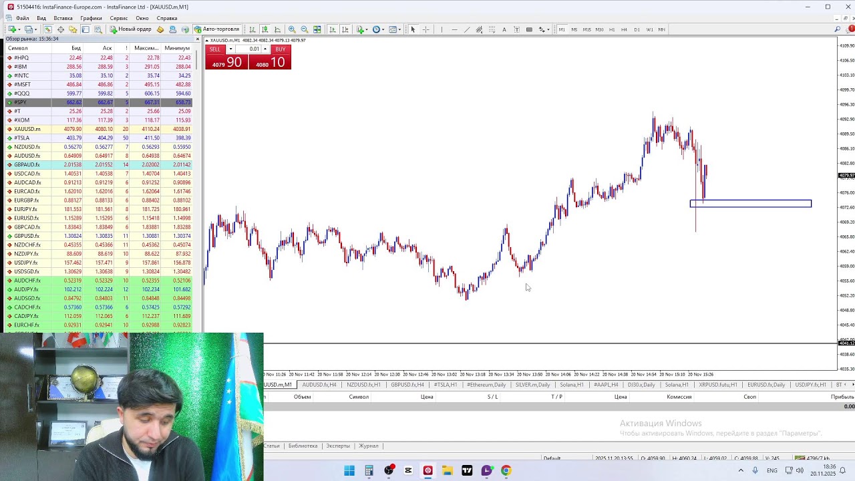Select the equidistant channel tool
The width and height of the screenshot is (855, 481).
[479, 29]
